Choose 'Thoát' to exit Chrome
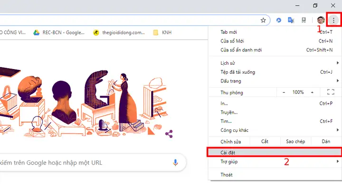 coord(275,175)
